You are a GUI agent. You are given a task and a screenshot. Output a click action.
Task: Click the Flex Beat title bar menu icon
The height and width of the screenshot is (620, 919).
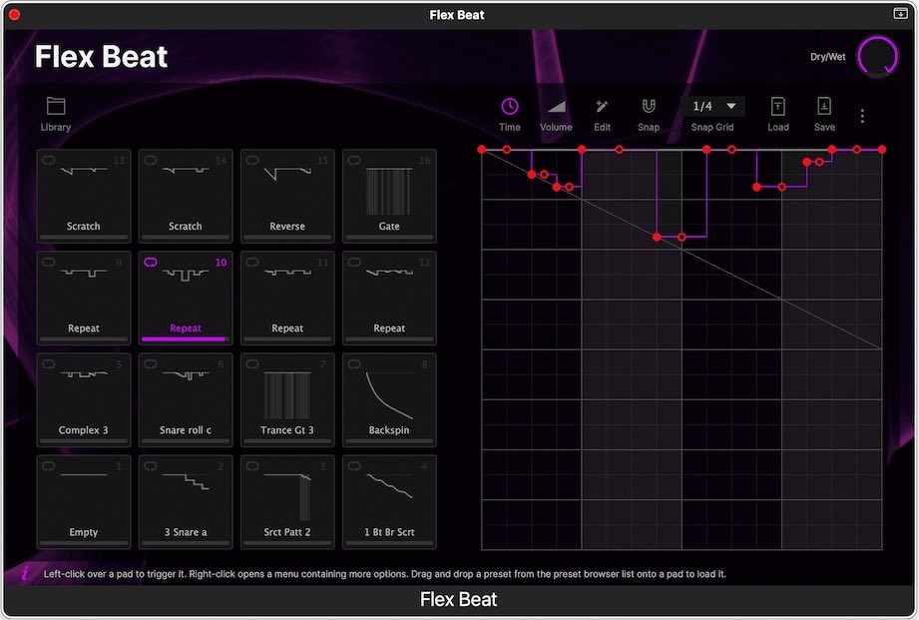click(x=901, y=14)
